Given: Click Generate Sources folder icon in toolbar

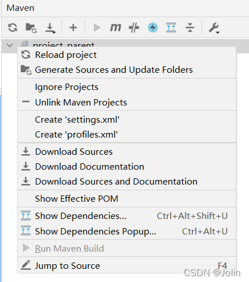Looking at the screenshot, I should click(31, 28).
